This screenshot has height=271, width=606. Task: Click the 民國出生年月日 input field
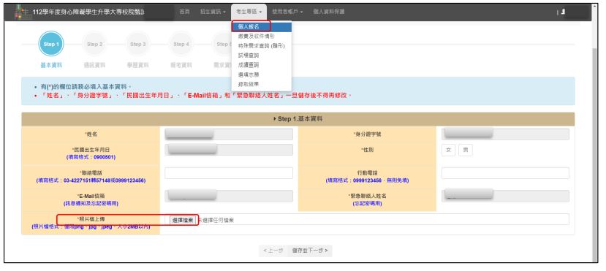pyautogui.click(x=229, y=150)
